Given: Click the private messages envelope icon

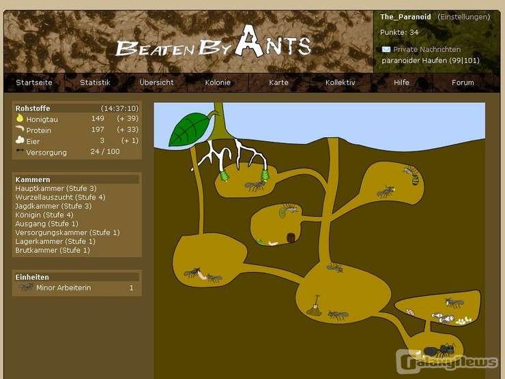Looking at the screenshot, I should [x=386, y=49].
